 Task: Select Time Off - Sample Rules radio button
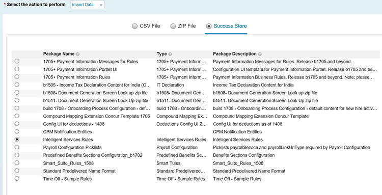click(17, 178)
